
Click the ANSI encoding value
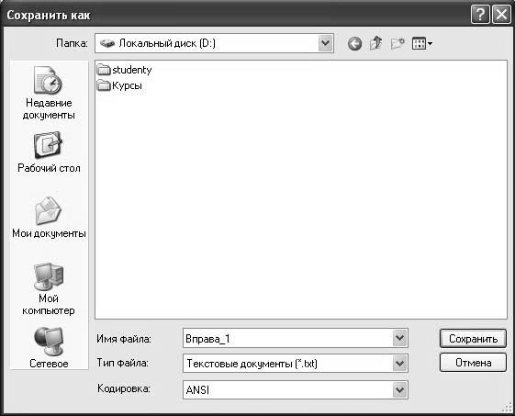point(197,390)
